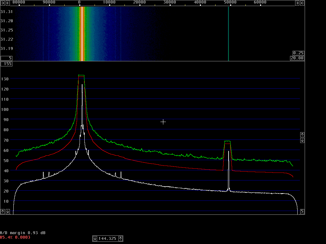Select the 144.325 frequency value box

(x=108, y=239)
